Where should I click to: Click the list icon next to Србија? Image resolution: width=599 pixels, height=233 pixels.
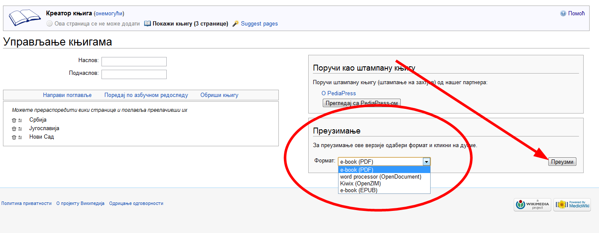point(20,120)
